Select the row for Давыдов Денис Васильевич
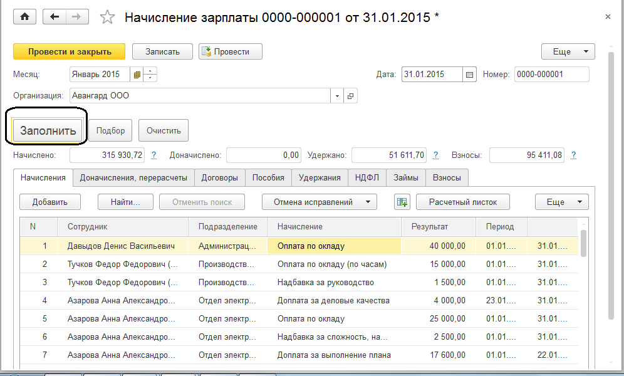The width and height of the screenshot is (624, 376). click(121, 246)
